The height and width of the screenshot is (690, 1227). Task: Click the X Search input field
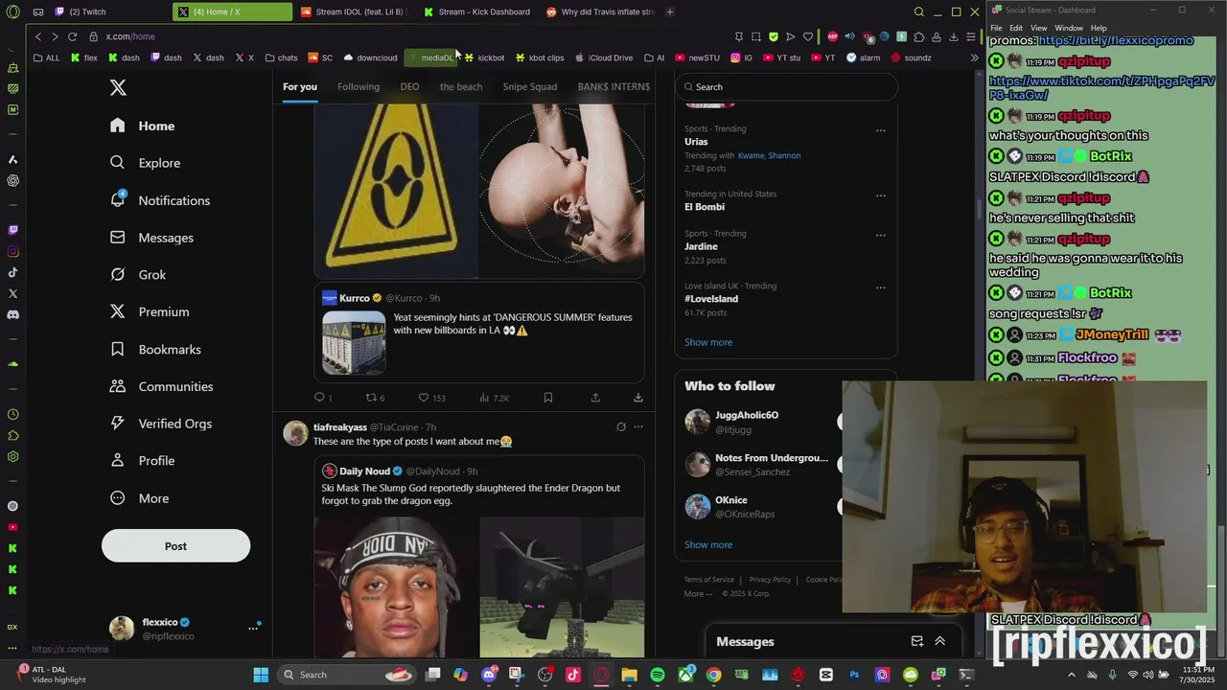[786, 87]
